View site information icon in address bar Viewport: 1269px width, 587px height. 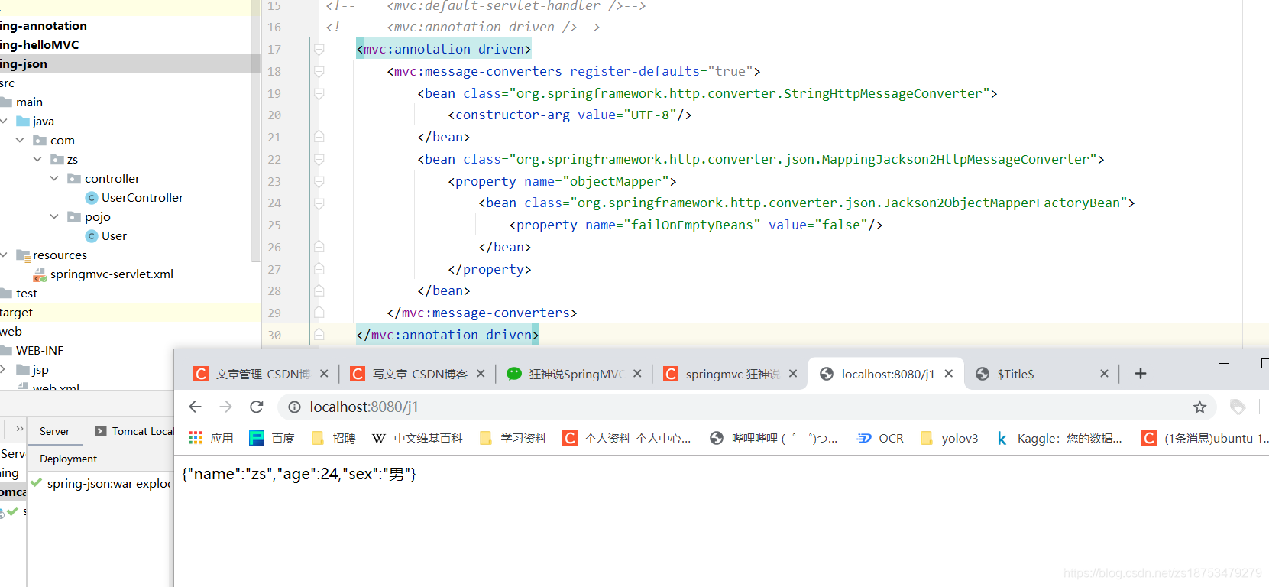(294, 407)
